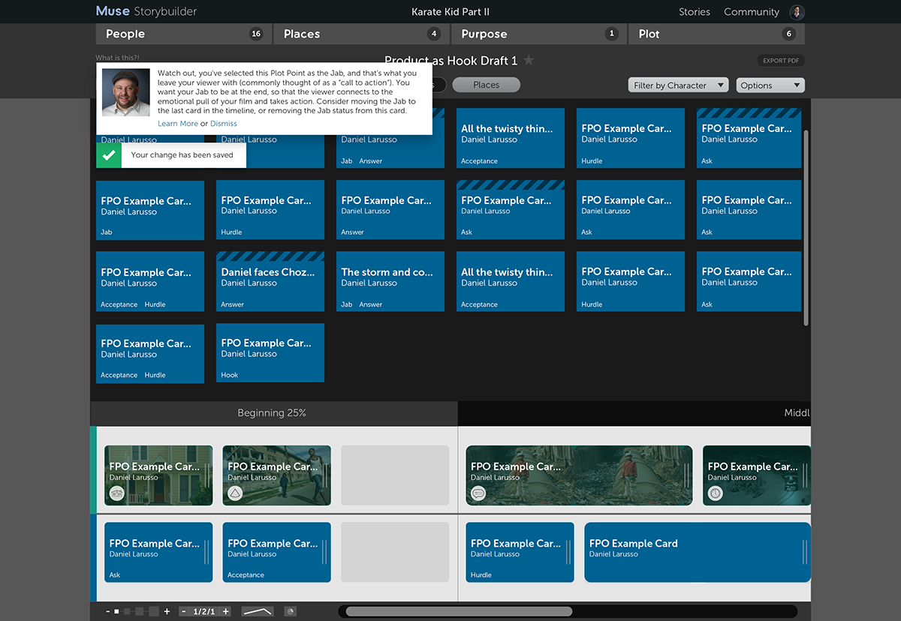Click the camera icon on first timeline card
The height and width of the screenshot is (621, 901).
click(x=116, y=493)
